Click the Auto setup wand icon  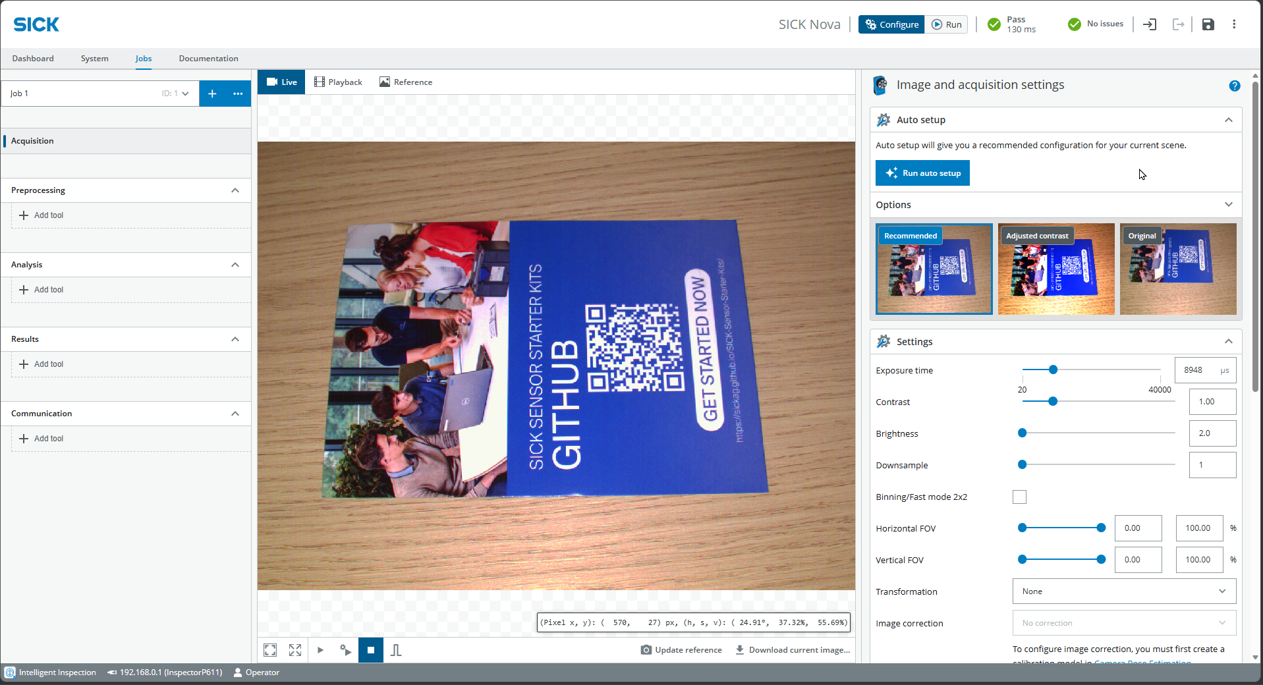(x=884, y=120)
